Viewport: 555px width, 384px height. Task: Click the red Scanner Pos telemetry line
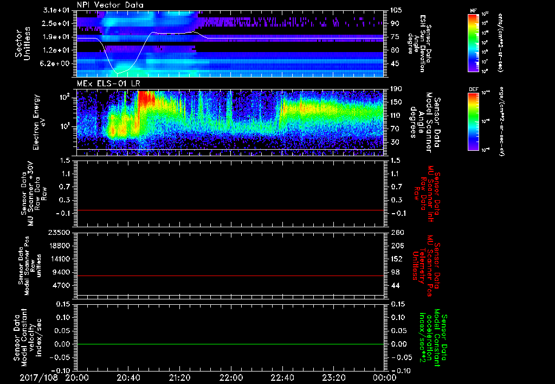tap(230, 276)
